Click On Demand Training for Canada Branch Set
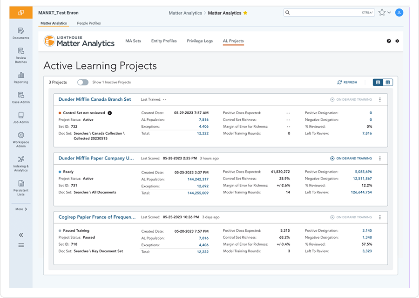This screenshot has height=298, width=419. point(351,100)
